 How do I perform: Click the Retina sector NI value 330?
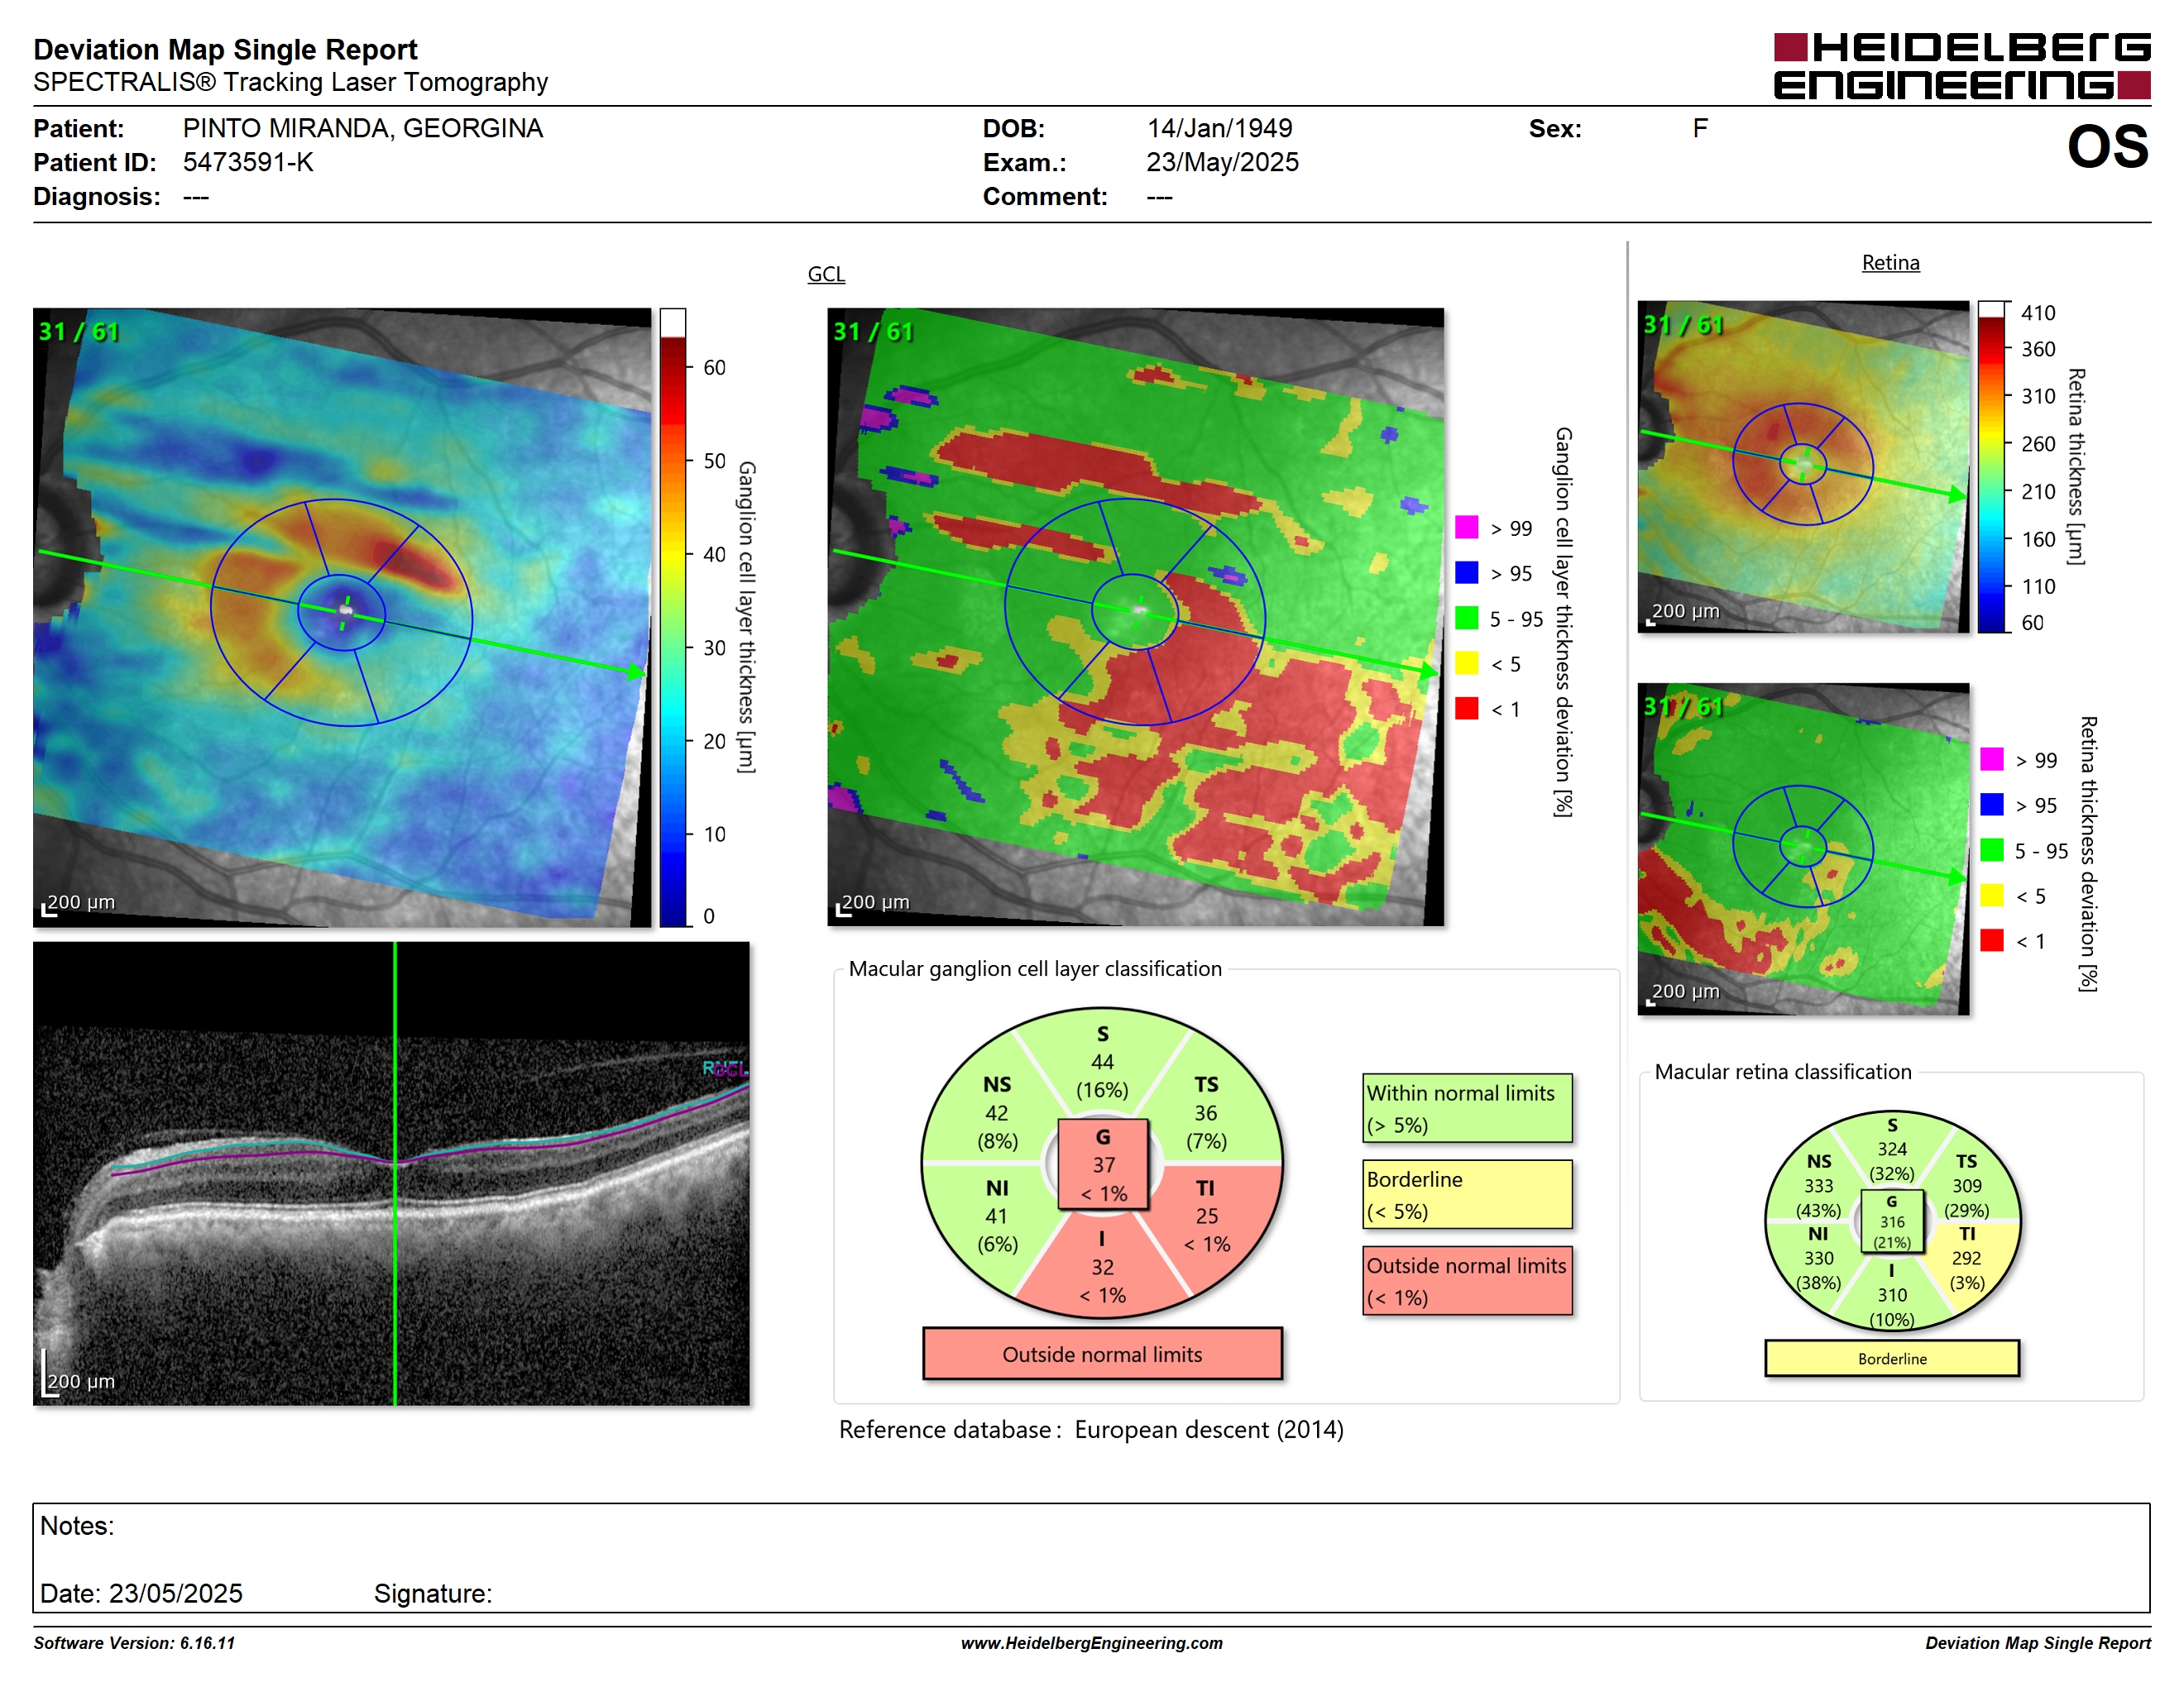1818,1259
